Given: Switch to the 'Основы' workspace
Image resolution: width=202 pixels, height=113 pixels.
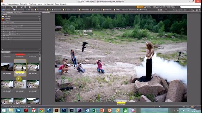Looking at the screenshot, I should 140,7.
